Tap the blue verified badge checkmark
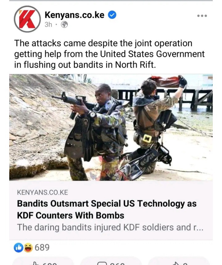 tap(112, 15)
